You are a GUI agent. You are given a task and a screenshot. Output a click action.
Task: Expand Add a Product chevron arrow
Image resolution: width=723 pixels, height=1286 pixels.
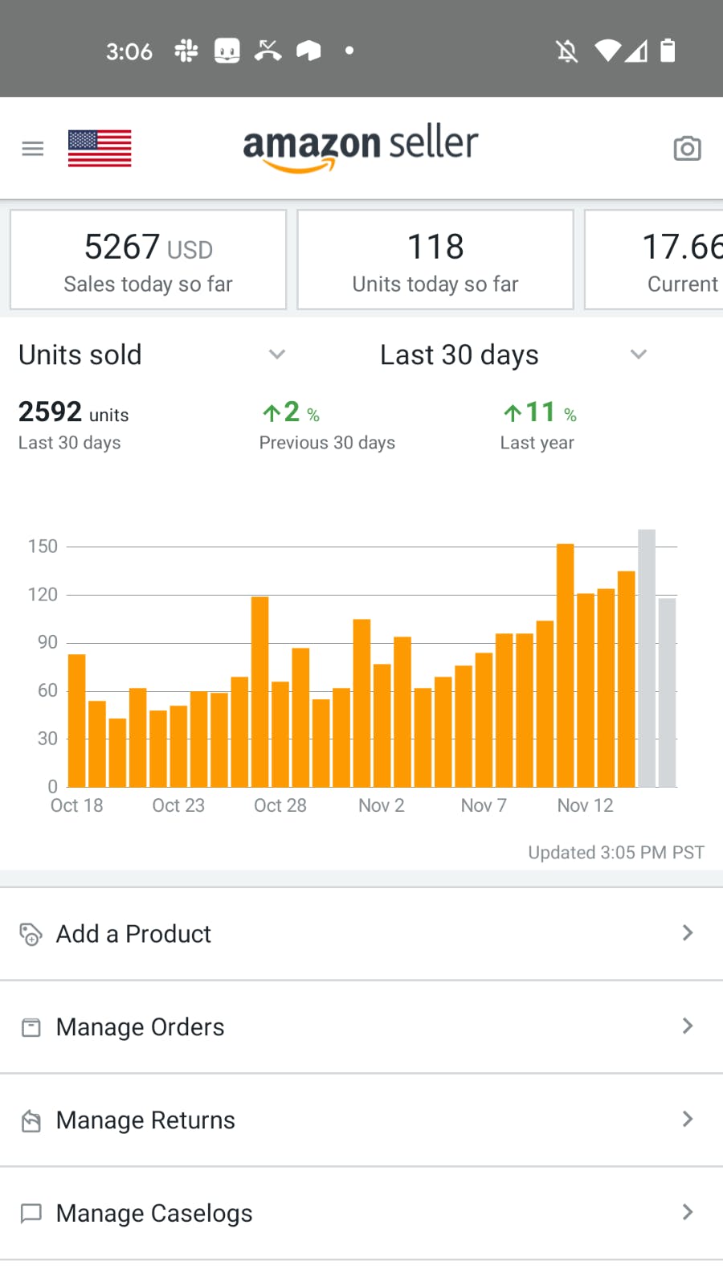click(x=688, y=933)
